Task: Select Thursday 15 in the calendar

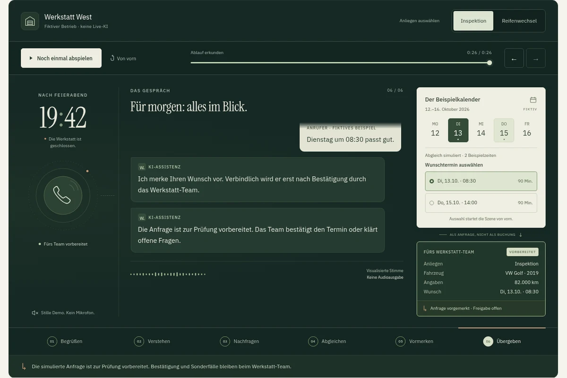Action: tap(504, 130)
